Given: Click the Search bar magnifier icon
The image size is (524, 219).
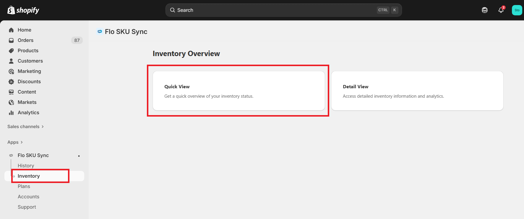Looking at the screenshot, I should coord(173,10).
